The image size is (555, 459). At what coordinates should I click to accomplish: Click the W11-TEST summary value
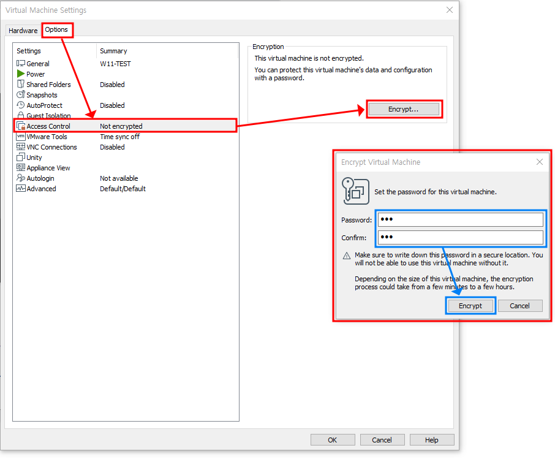115,64
